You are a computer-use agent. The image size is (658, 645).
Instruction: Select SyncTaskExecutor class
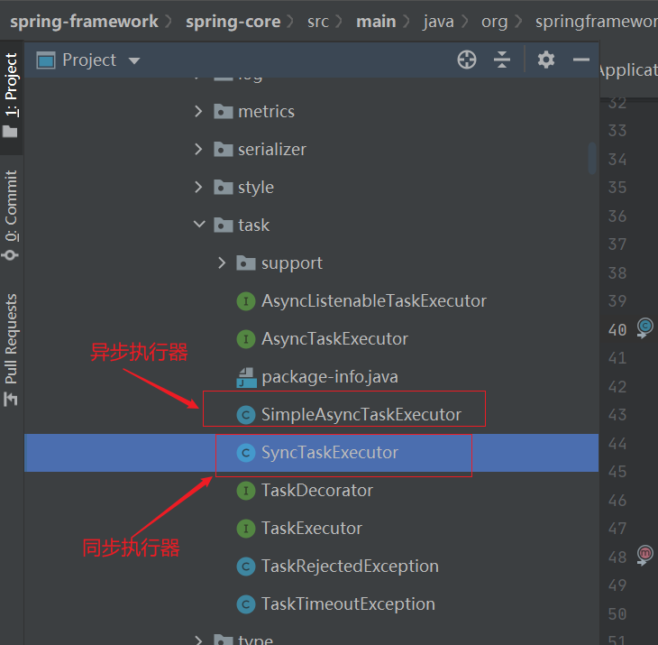pos(330,453)
